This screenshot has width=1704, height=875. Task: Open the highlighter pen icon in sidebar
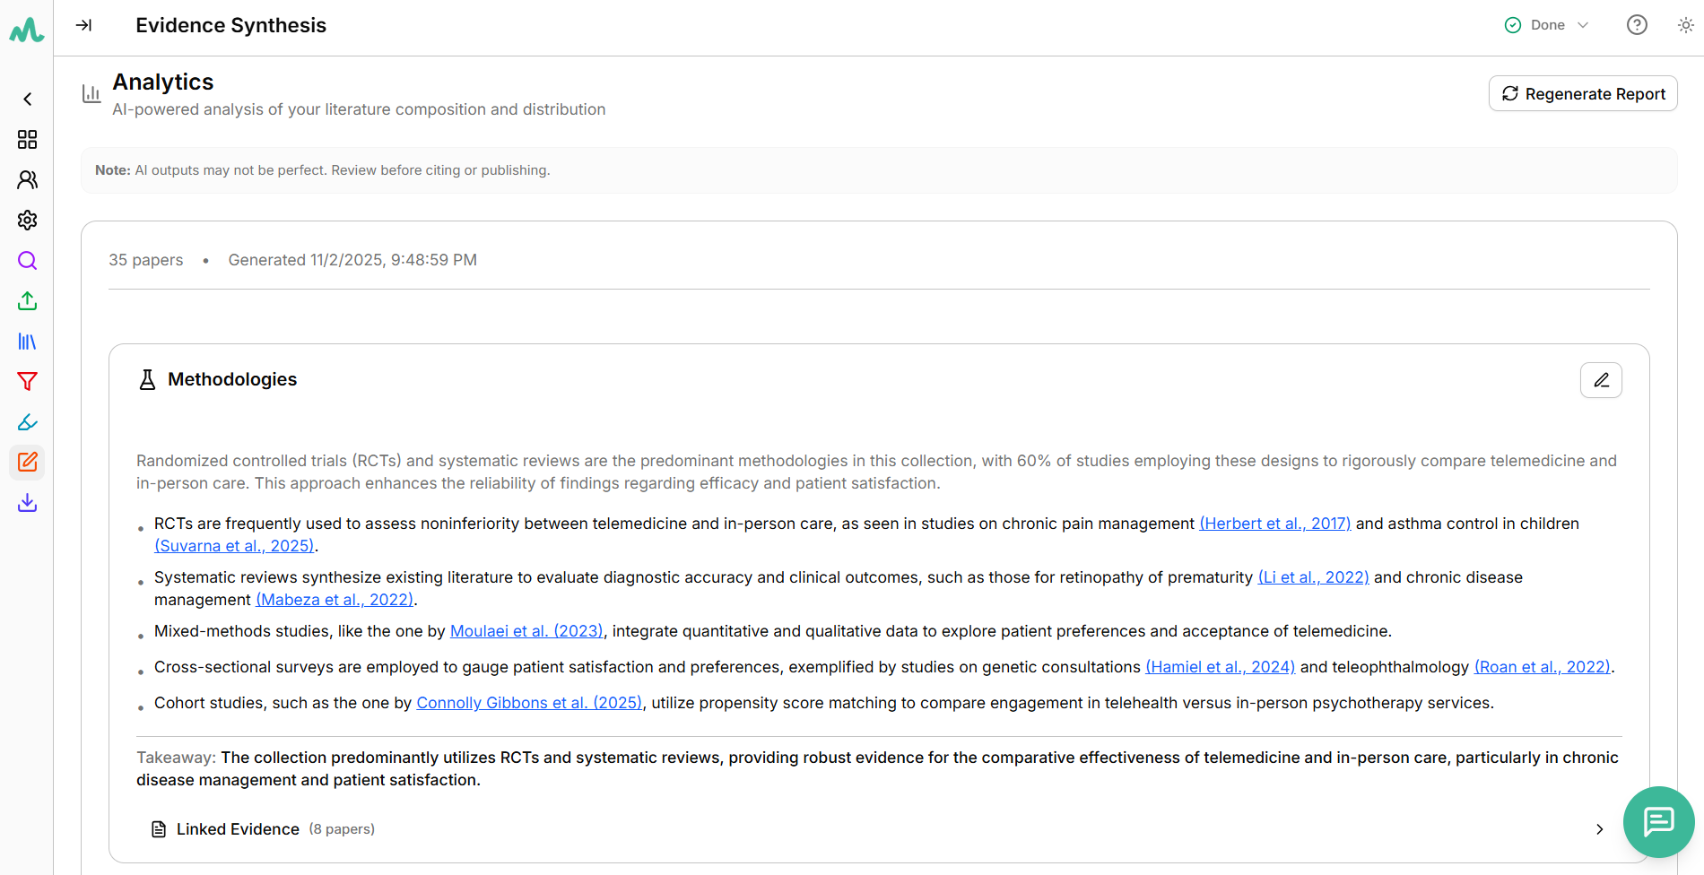pyautogui.click(x=27, y=422)
